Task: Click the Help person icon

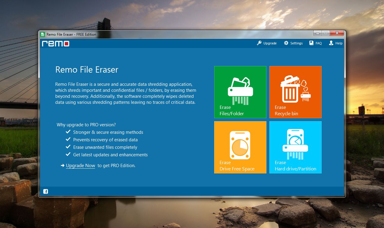Action: pos(331,43)
